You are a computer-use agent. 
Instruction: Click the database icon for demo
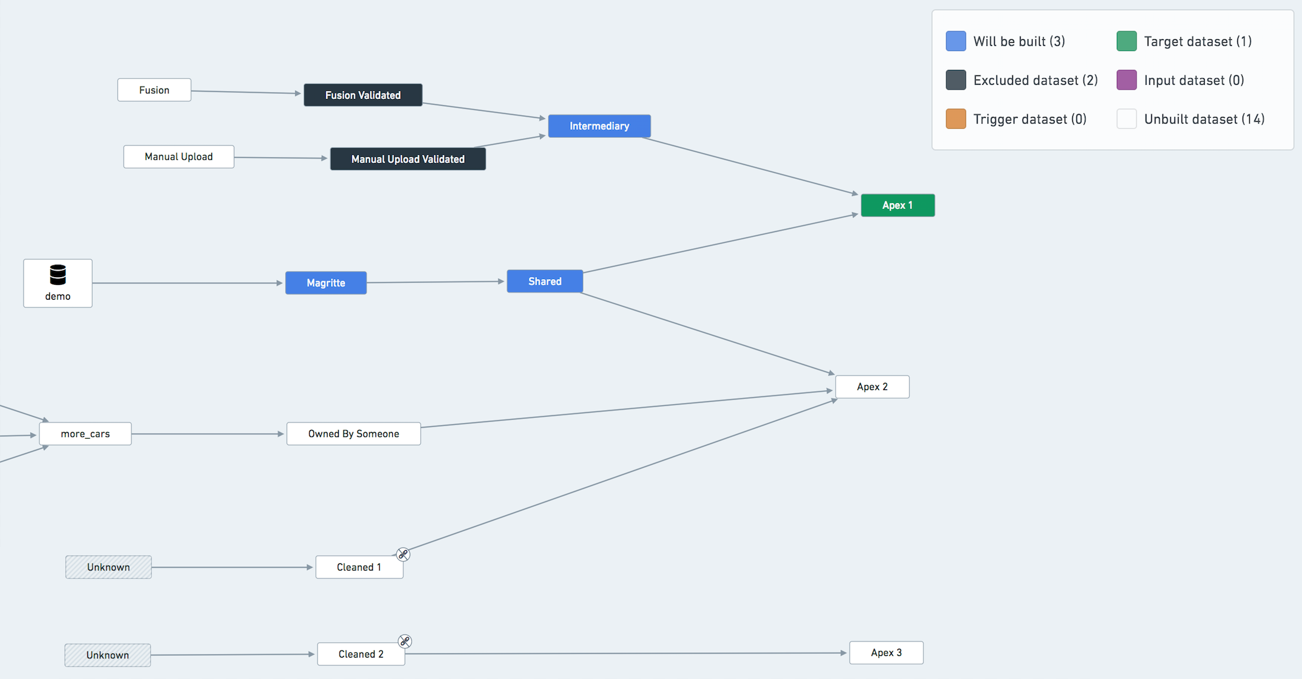click(57, 274)
